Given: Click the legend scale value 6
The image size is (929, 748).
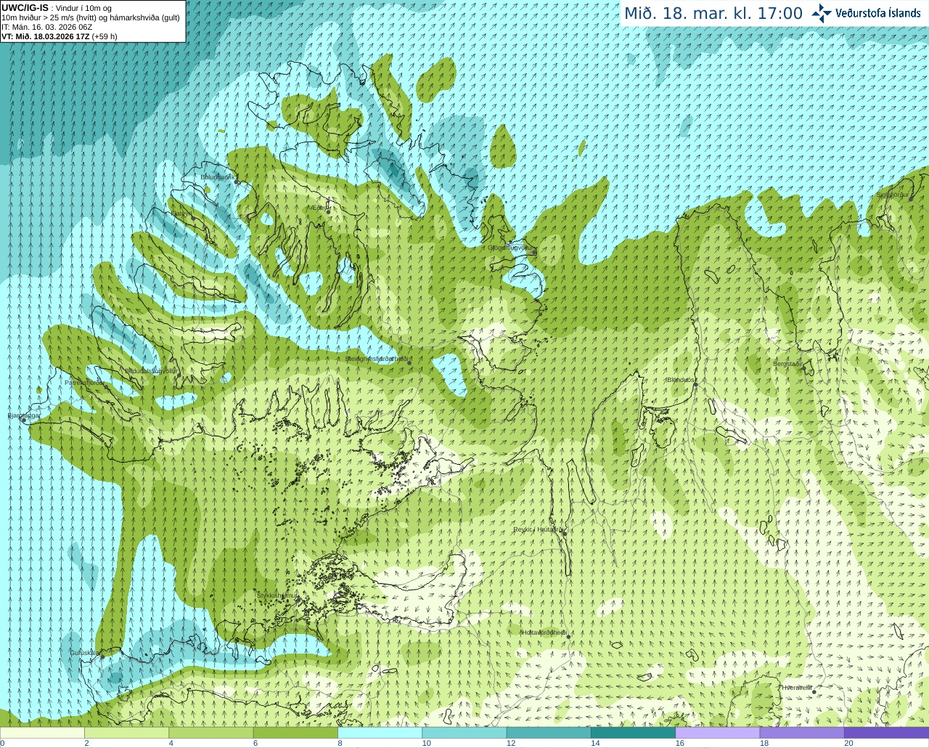Looking at the screenshot, I should [x=255, y=743].
